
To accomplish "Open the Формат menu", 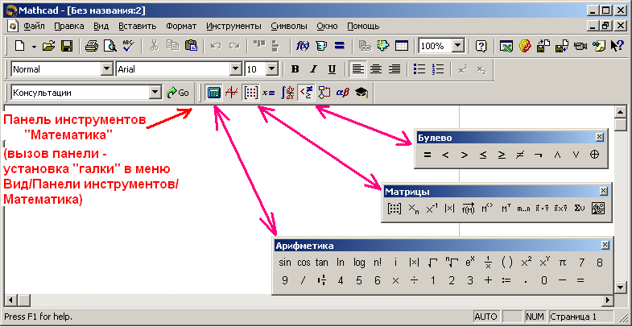I will coord(181,27).
